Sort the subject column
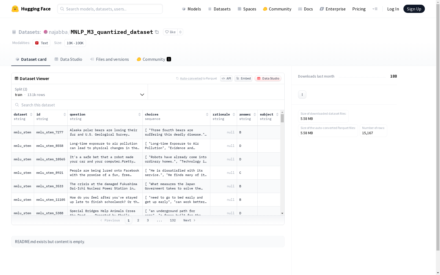This screenshot has height=275, width=440. click(x=277, y=114)
